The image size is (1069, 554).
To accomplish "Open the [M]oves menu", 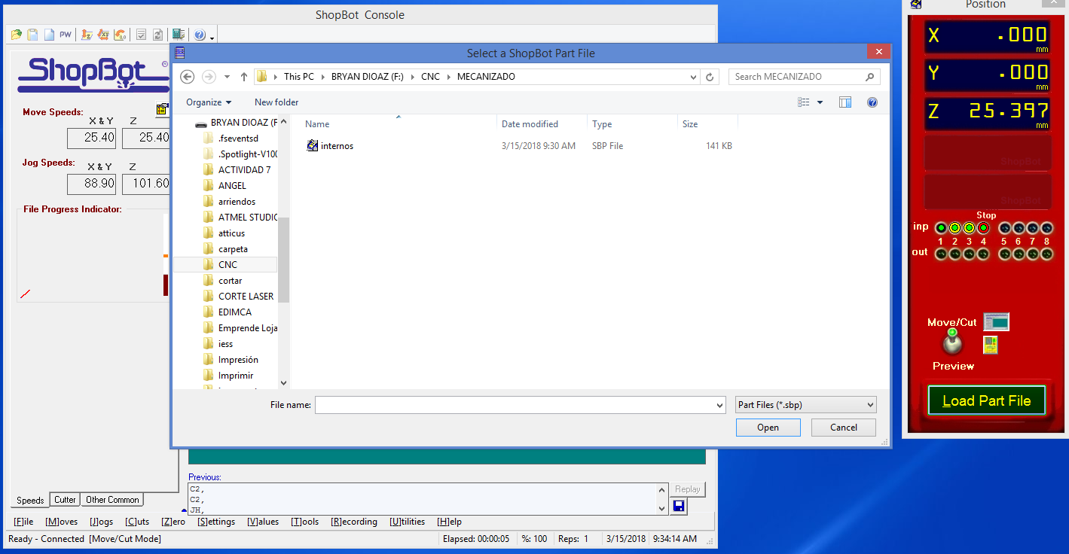I will tap(61, 522).
